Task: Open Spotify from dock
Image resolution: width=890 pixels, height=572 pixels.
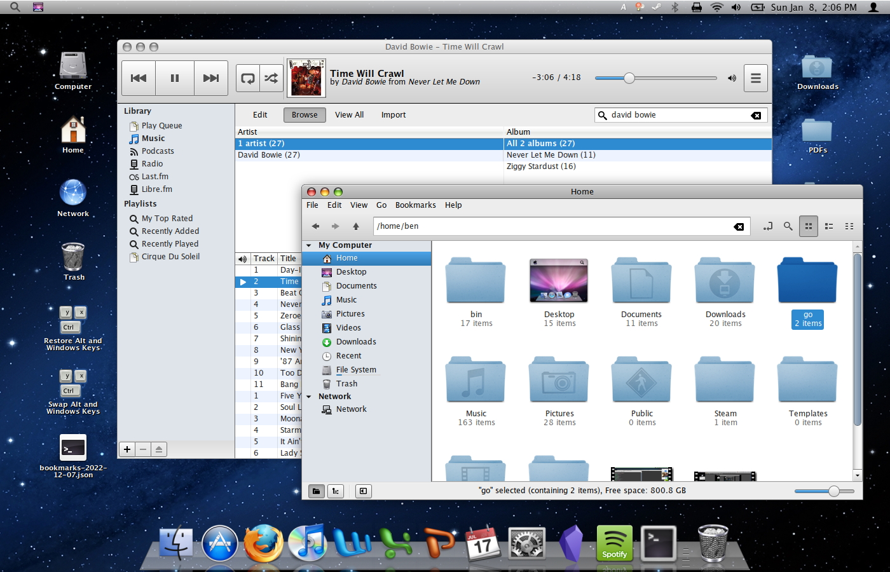Action: 614,543
